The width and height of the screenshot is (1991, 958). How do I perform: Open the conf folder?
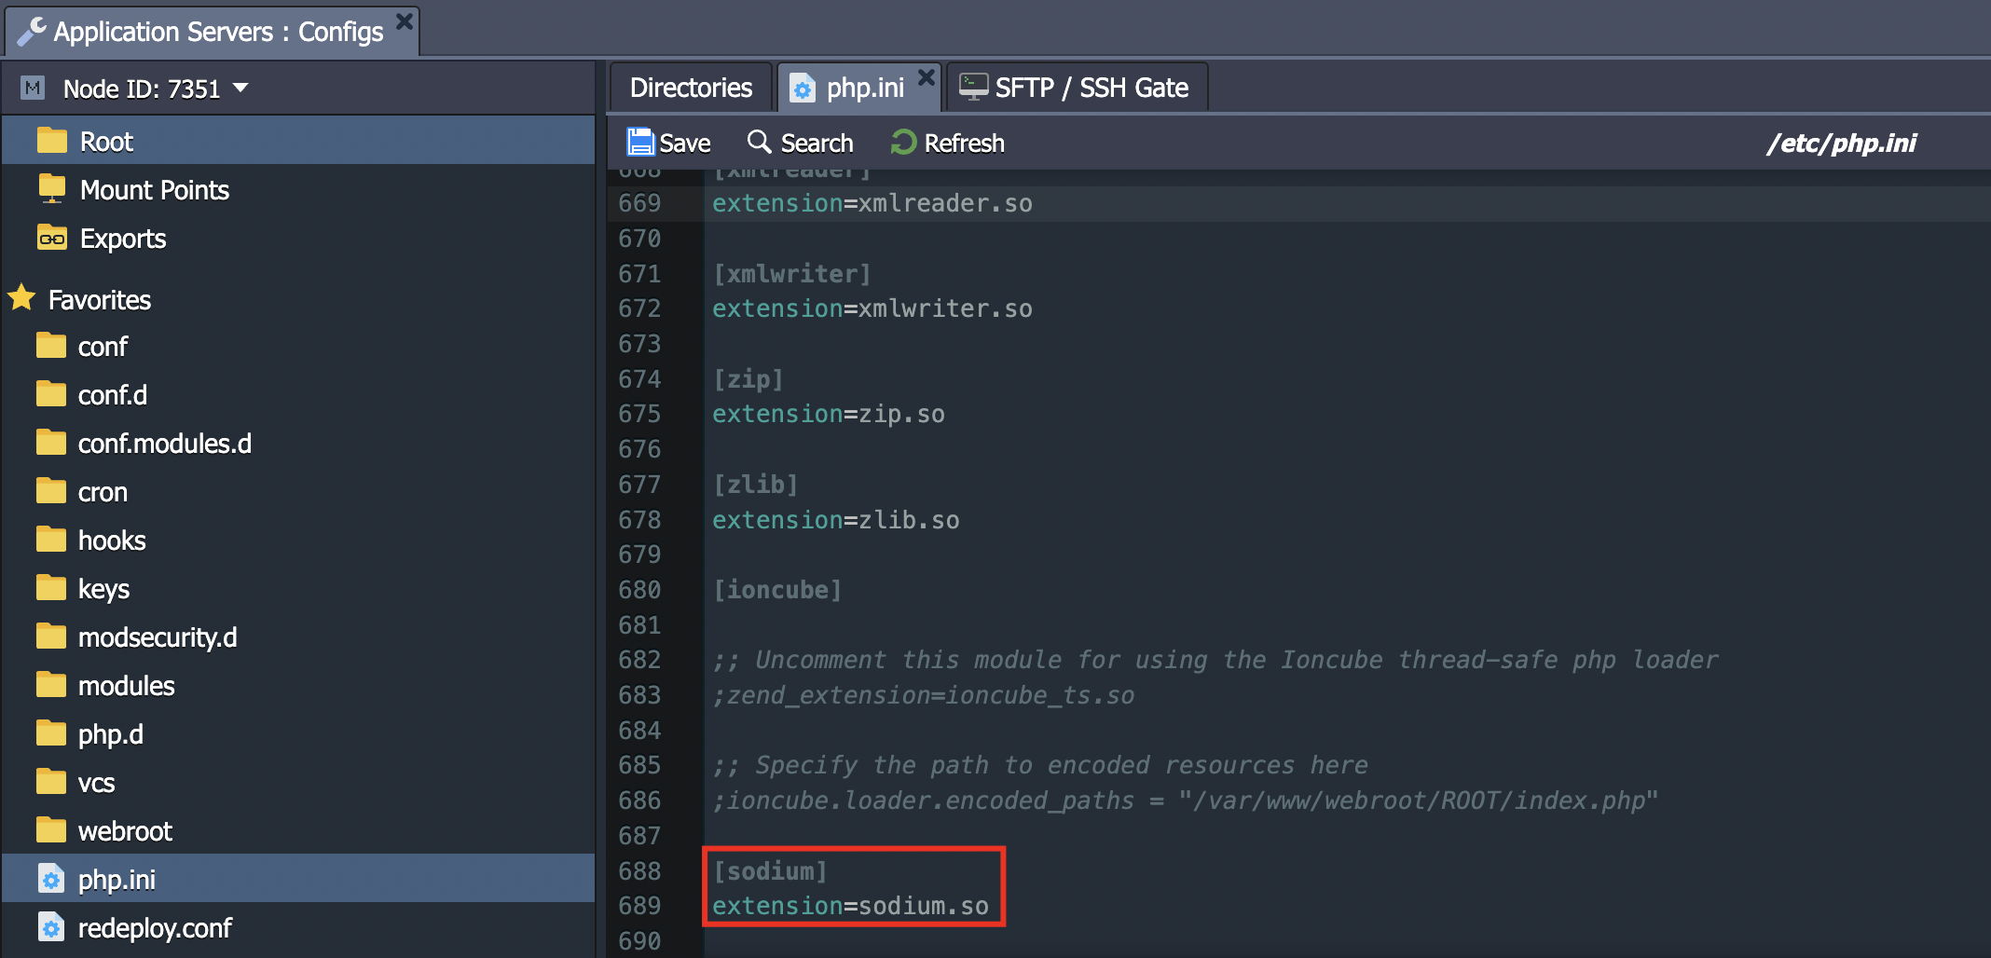click(103, 347)
